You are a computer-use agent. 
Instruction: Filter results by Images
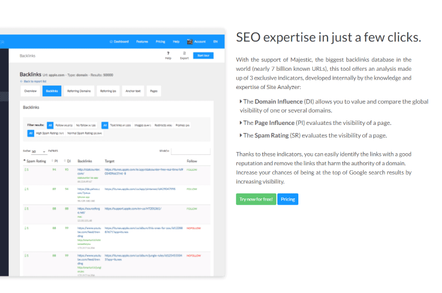pos(143,125)
